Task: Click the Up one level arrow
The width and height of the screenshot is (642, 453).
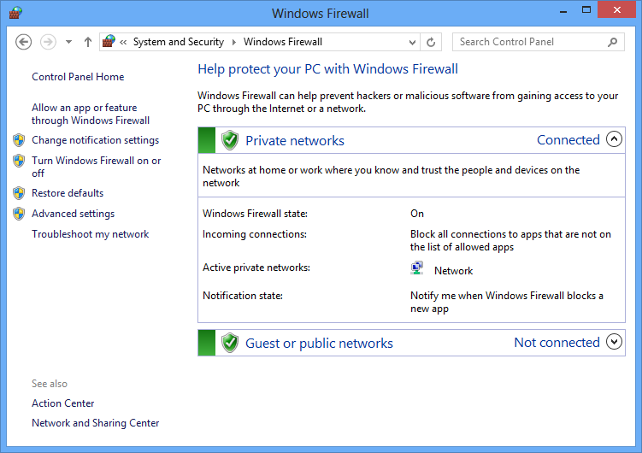Action: (88, 42)
